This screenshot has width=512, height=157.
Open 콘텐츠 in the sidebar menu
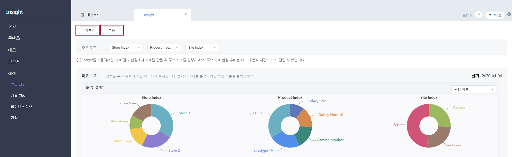(14, 38)
